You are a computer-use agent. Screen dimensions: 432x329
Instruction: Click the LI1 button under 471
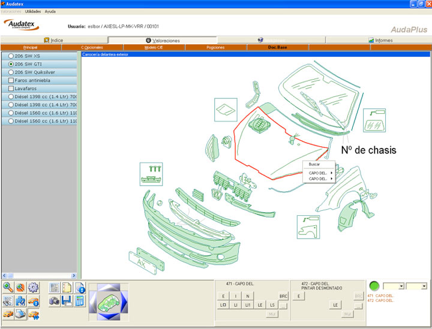[248, 305]
